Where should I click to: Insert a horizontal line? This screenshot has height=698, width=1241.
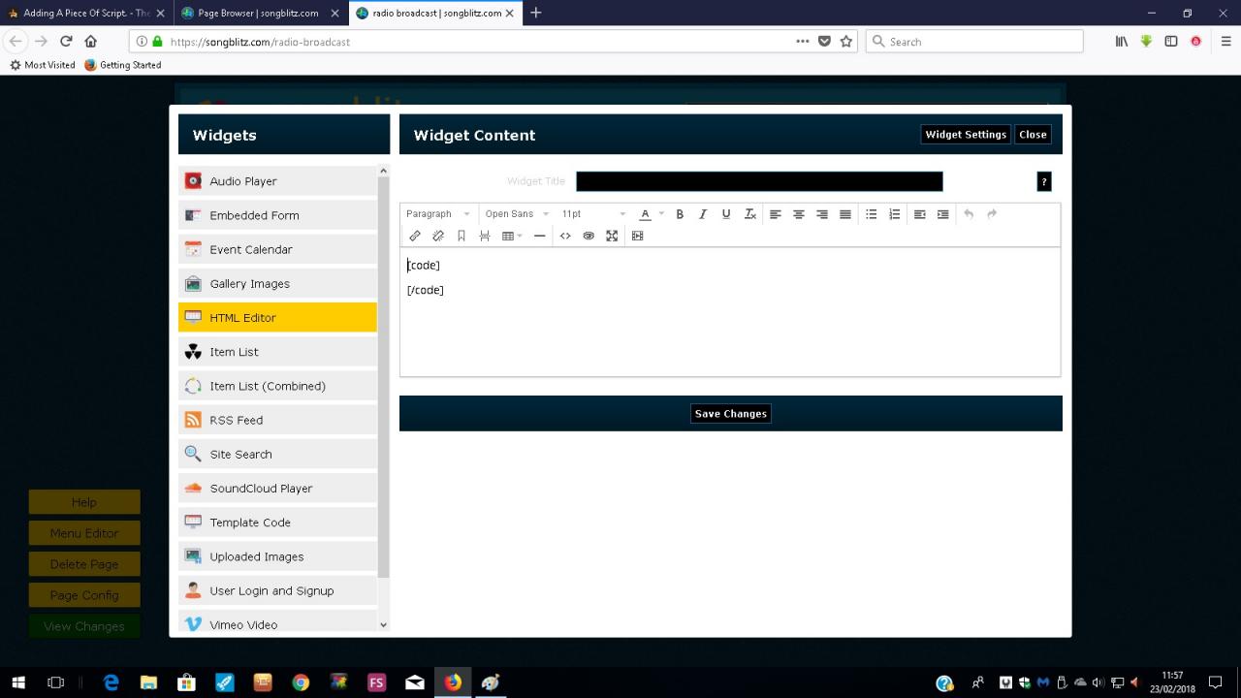tap(540, 236)
